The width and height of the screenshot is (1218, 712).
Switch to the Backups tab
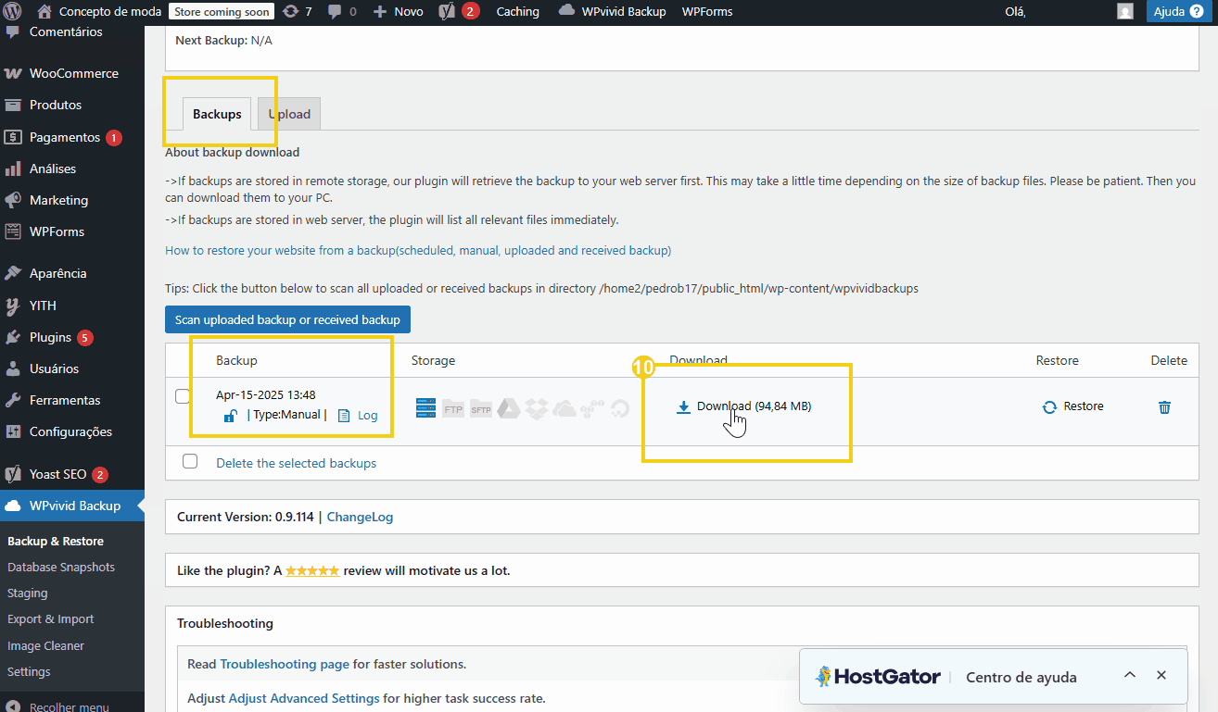[217, 114]
